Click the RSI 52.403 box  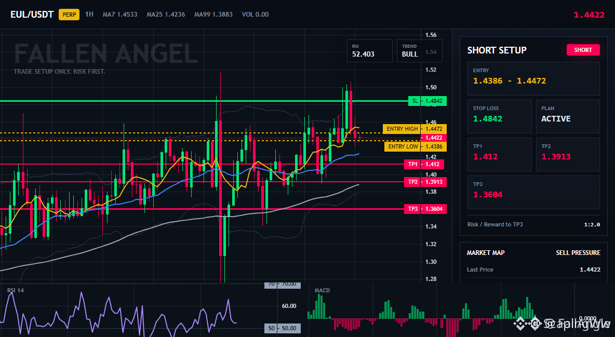tap(369, 50)
